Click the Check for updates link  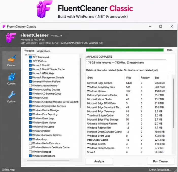160,170
